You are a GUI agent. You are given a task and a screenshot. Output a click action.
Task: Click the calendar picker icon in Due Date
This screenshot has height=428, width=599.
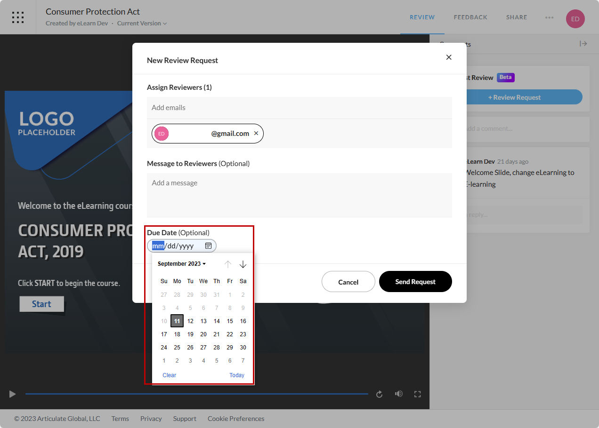coord(208,246)
